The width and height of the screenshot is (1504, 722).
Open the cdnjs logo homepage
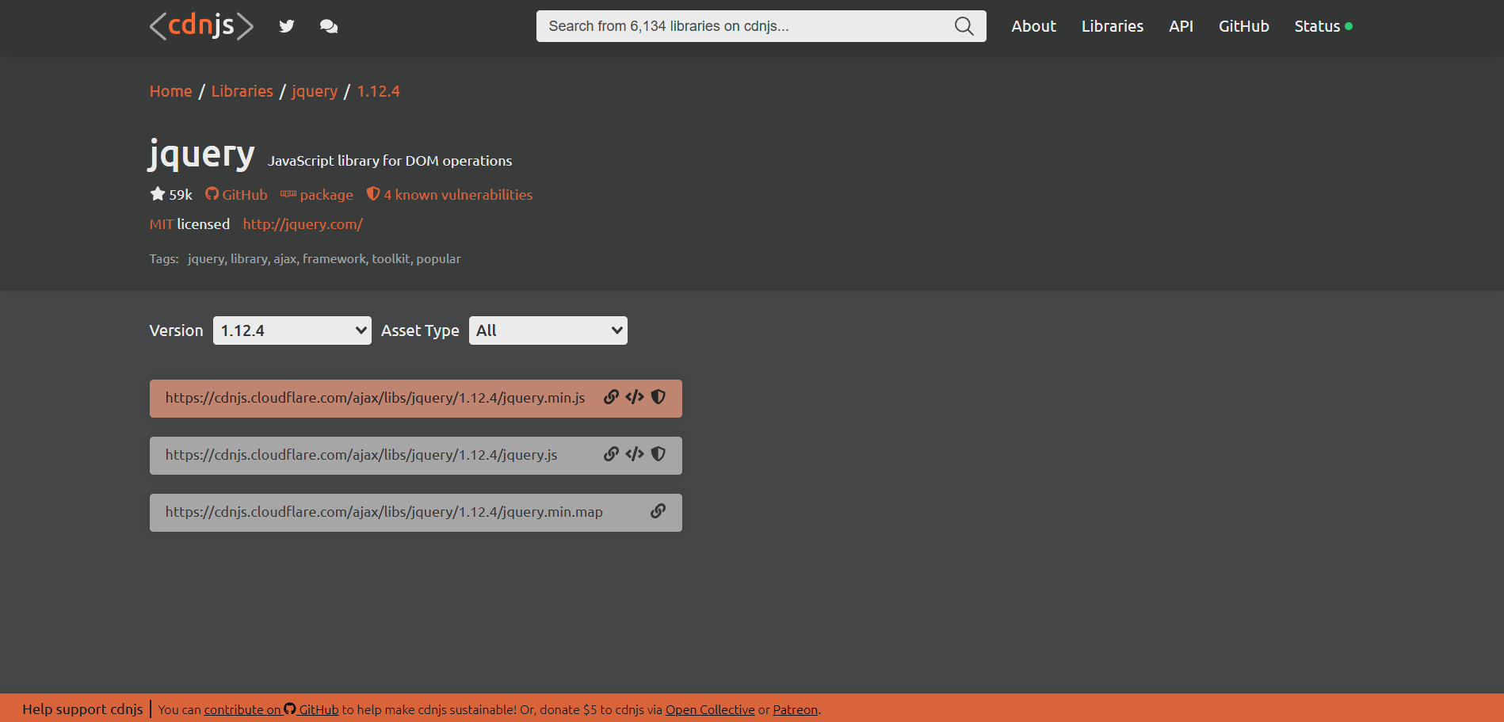coord(201,26)
